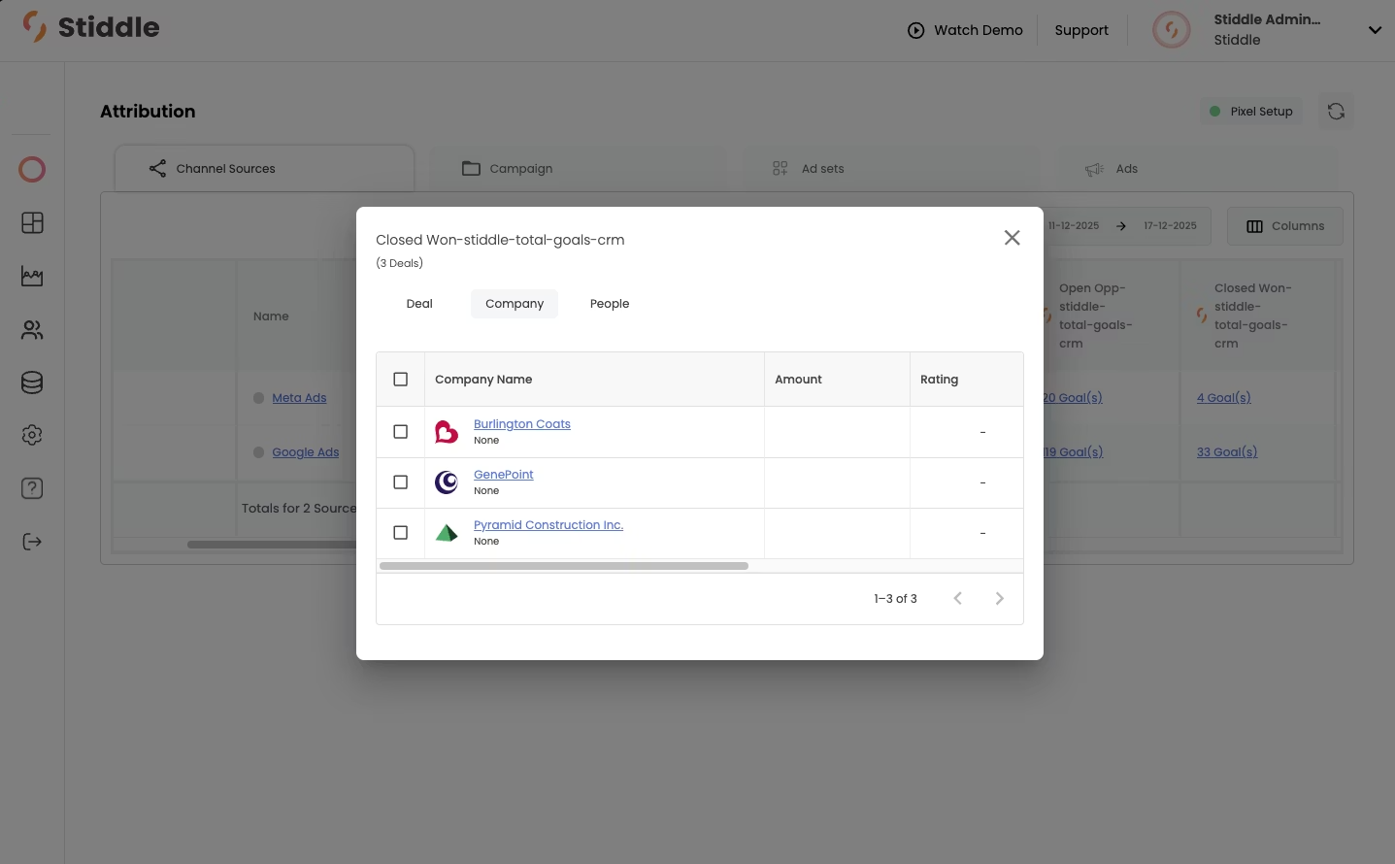Open the Ads tab
Image resolution: width=1395 pixels, height=864 pixels.
(x=1197, y=169)
